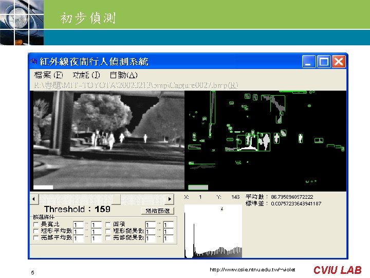The image size is (370, 278).
Task: Click the 平均數 value 86.7356940972222
Action: (x=292, y=197)
